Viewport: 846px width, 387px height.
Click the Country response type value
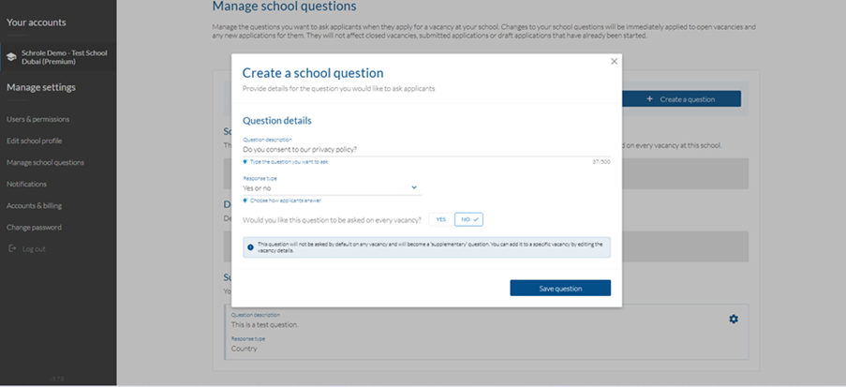[245, 349]
